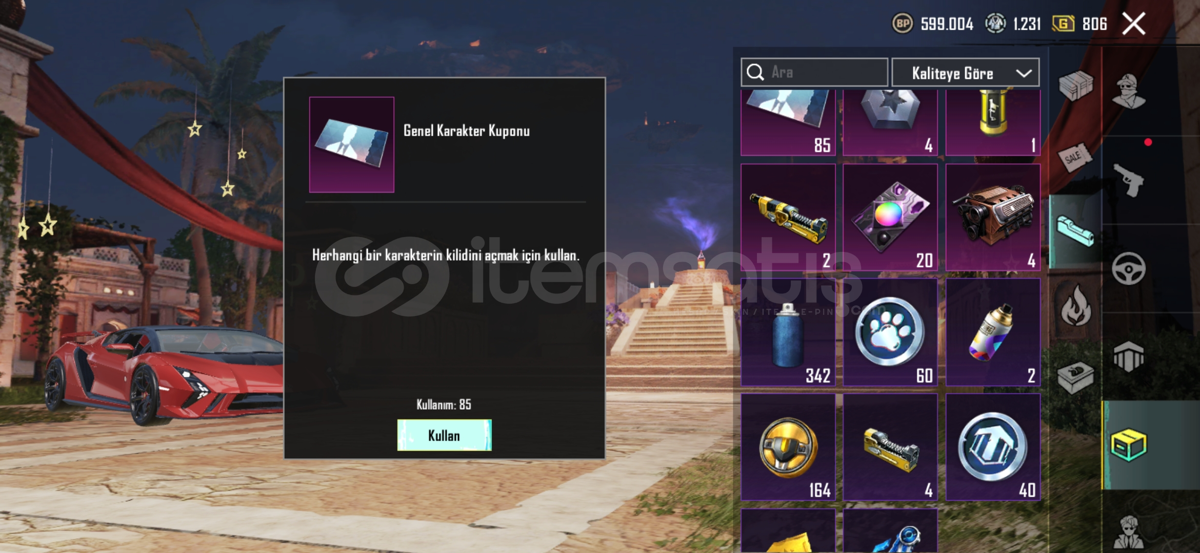Tap the BP currency balance icon
Image resolution: width=1200 pixels, height=553 pixels.
(x=903, y=24)
